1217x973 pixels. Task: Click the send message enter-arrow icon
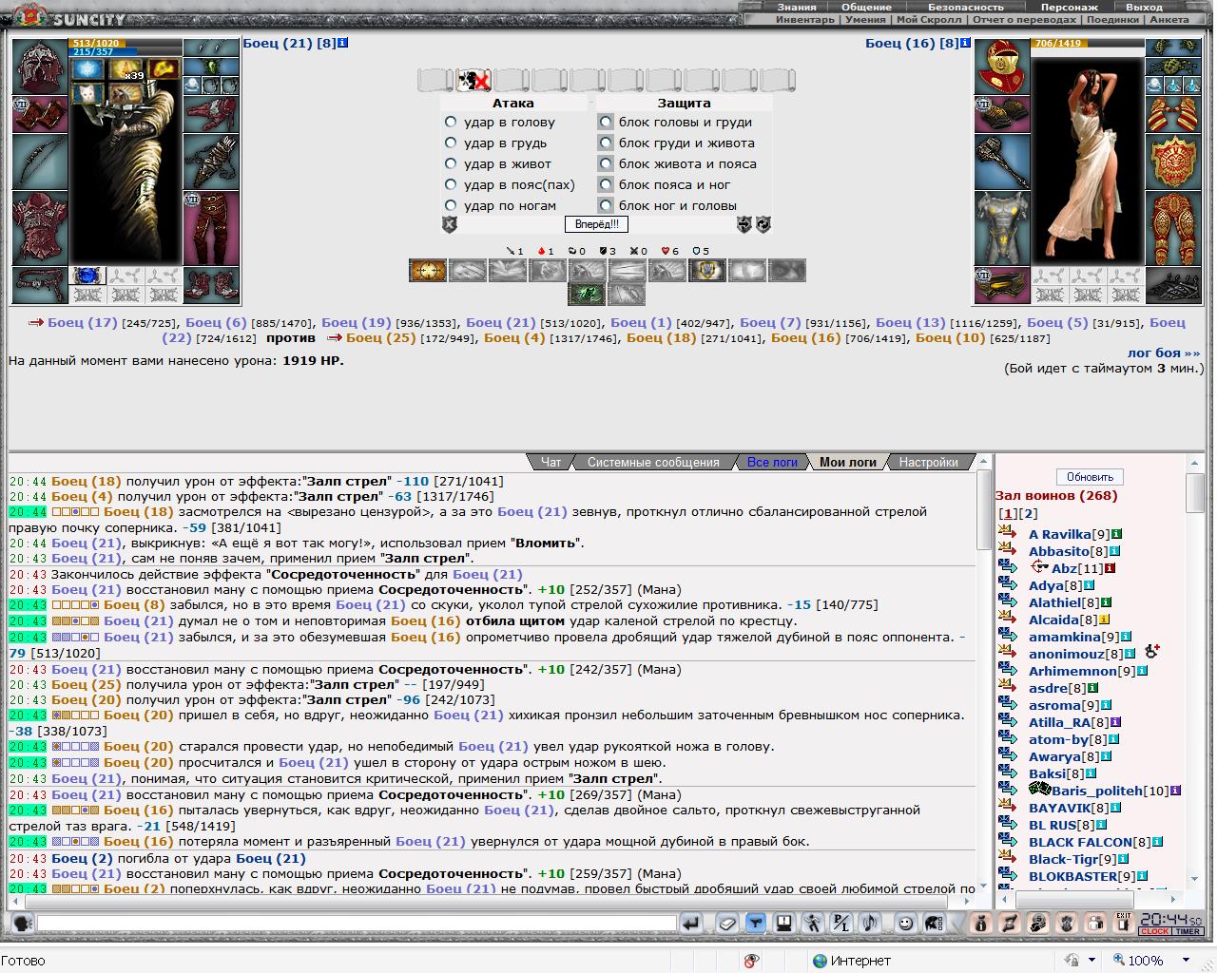pos(691,923)
